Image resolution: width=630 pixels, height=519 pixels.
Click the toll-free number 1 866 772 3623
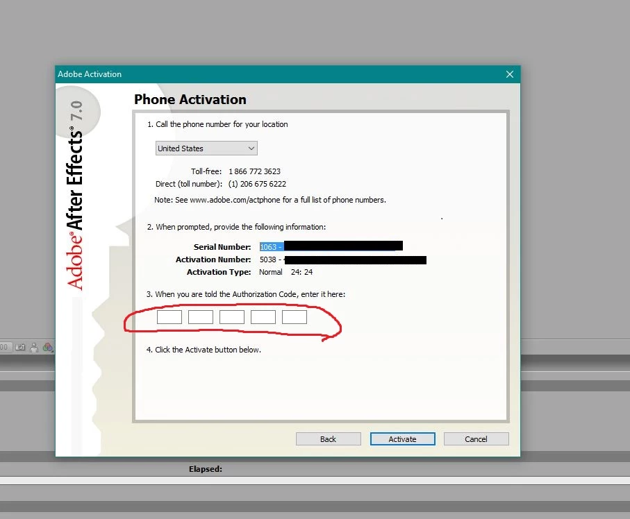tap(255, 171)
